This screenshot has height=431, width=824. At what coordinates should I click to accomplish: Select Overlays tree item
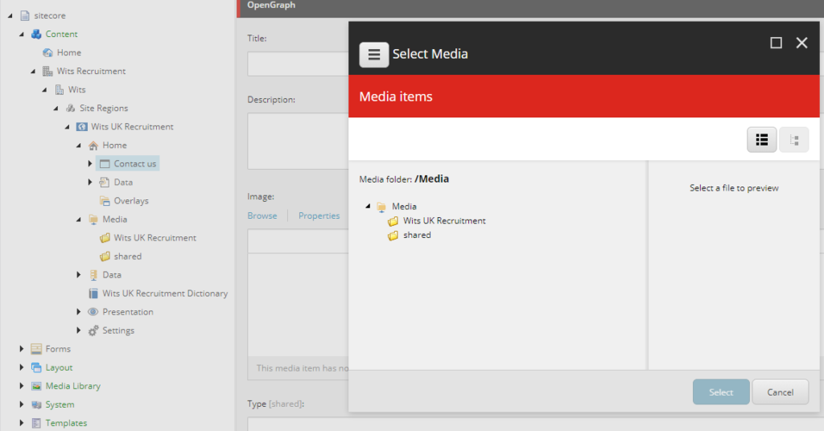[131, 201]
